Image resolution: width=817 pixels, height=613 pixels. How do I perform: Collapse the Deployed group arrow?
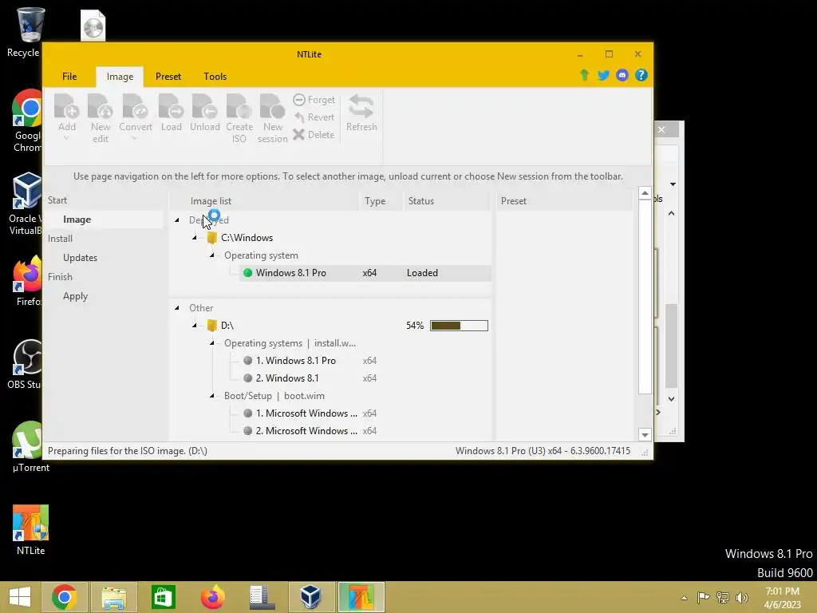click(177, 220)
